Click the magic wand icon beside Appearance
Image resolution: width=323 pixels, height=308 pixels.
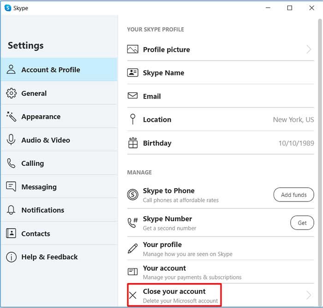pyautogui.click(x=11, y=117)
